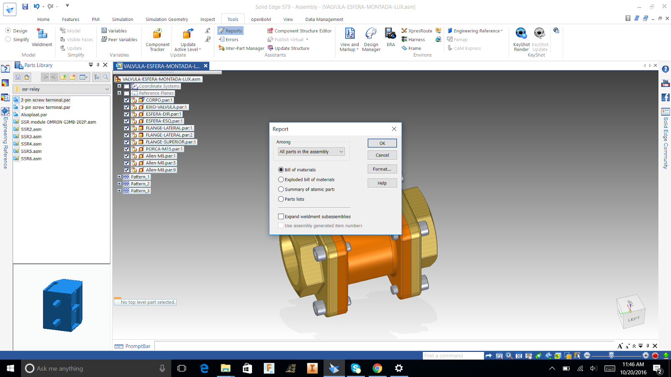The height and width of the screenshot is (377, 671).
Task: Expand the Coordinate Systems node
Action: click(x=120, y=86)
